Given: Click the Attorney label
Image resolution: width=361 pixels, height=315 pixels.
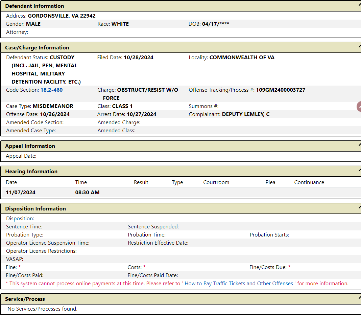Looking at the screenshot, I should click(17, 32).
